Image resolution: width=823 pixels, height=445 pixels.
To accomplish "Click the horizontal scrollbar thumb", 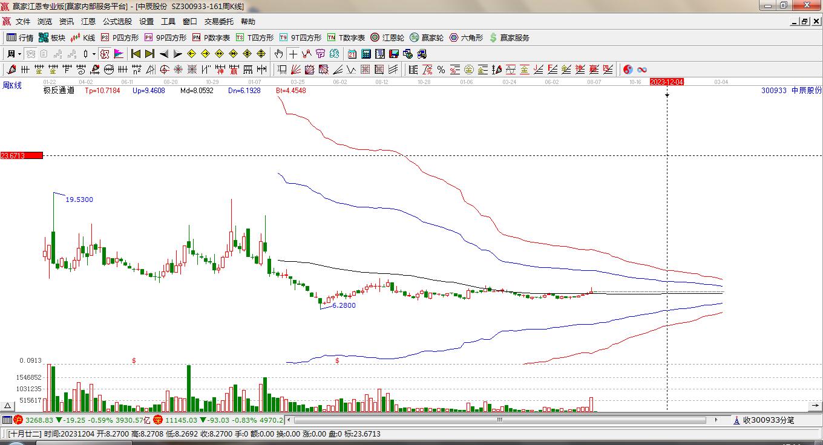I will coord(500,420).
